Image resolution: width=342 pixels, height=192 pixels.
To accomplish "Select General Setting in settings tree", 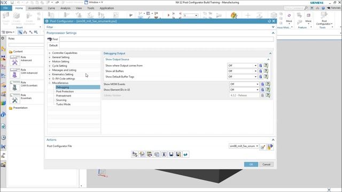I will [61, 57].
